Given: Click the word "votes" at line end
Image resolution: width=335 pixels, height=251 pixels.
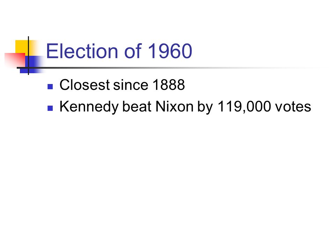Looking at the screenshot, I should (x=293, y=107).
